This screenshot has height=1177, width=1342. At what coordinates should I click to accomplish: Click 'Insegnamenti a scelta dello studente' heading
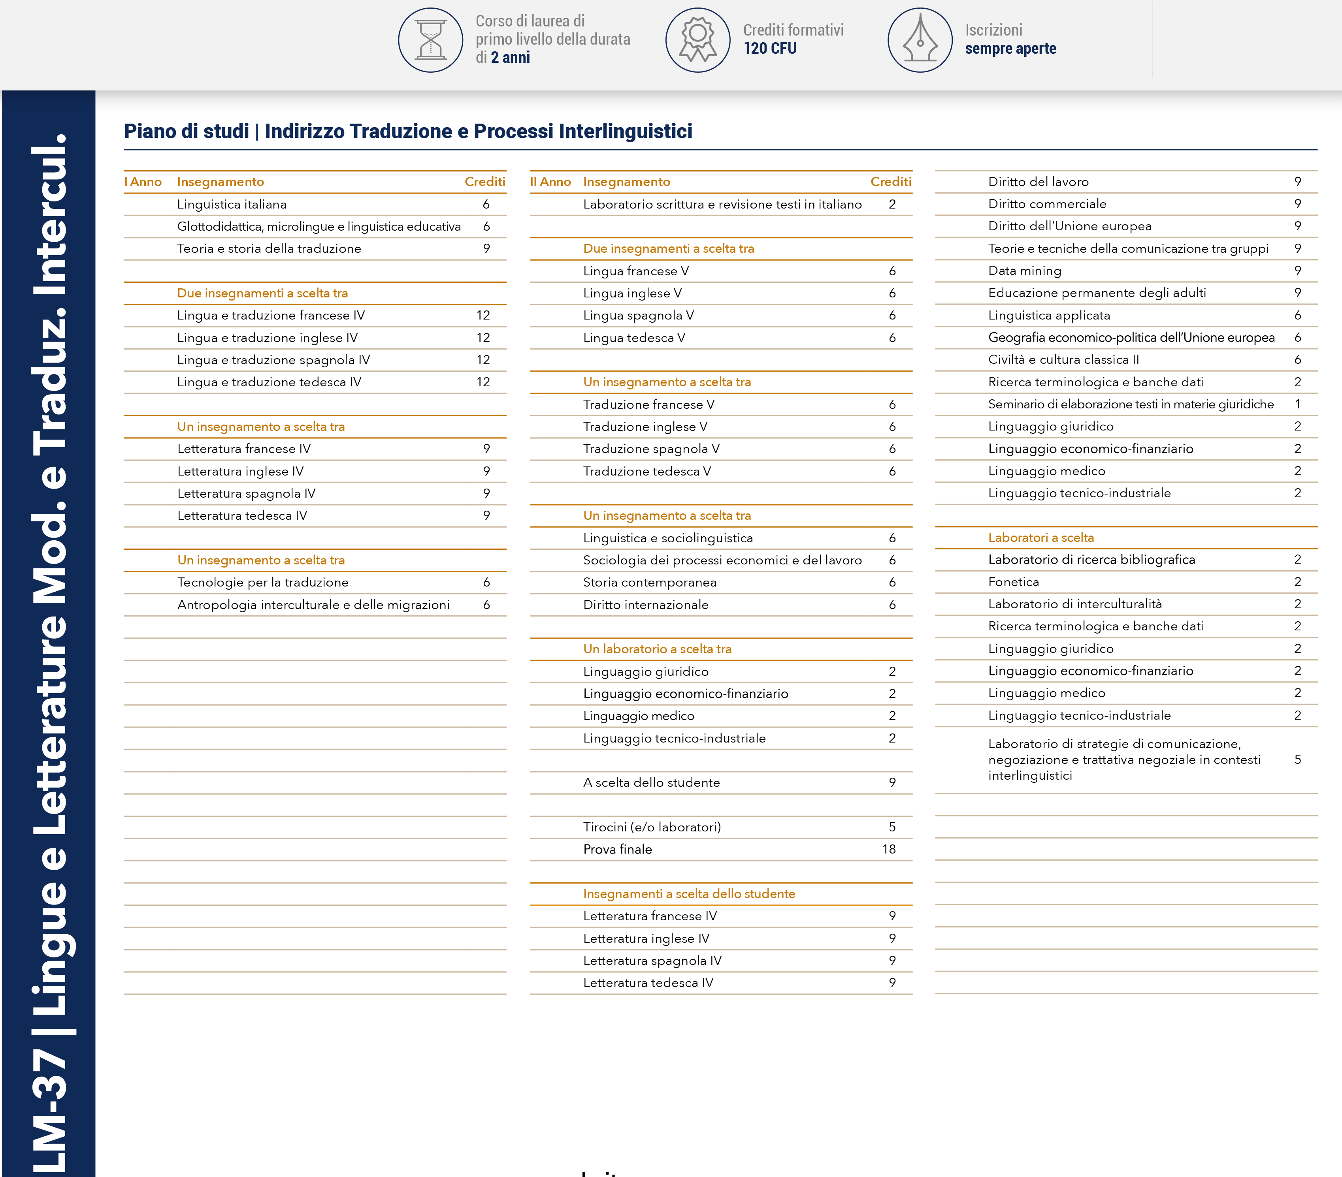point(689,894)
